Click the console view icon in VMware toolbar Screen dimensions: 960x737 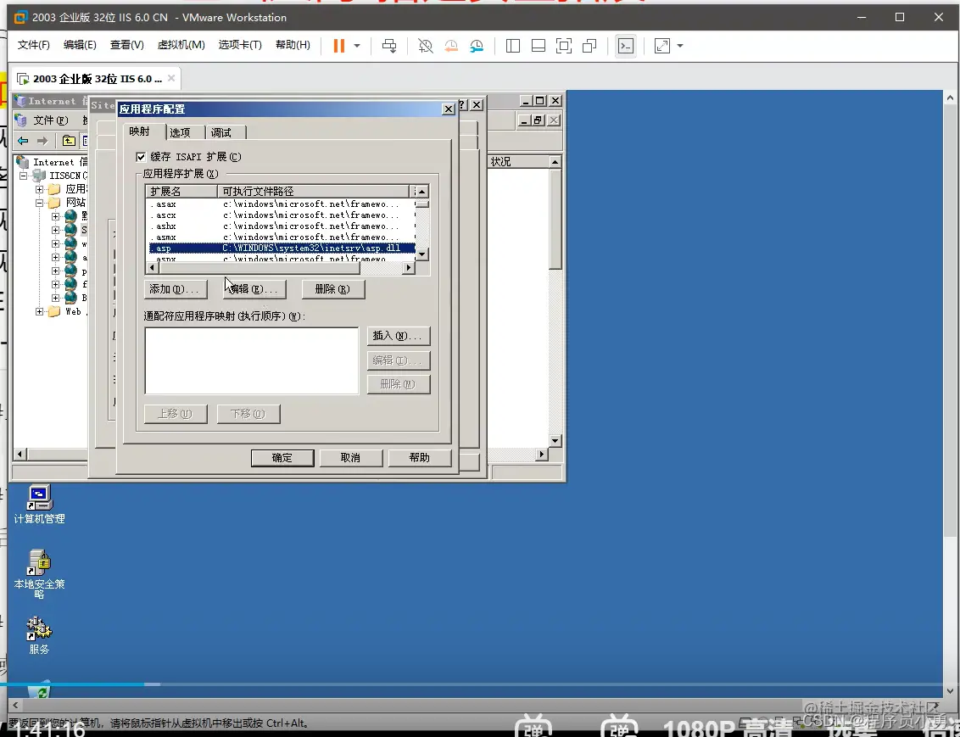(626, 46)
